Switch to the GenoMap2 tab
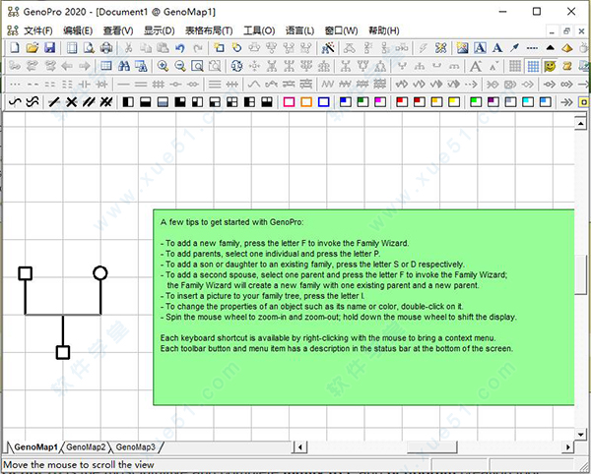The width and height of the screenshot is (591, 474). (86, 446)
